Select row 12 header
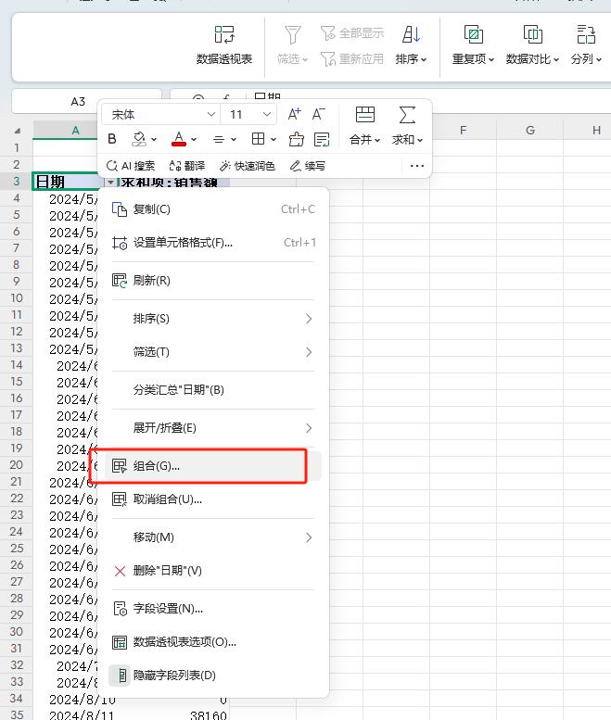611x720 pixels. pyautogui.click(x=17, y=332)
